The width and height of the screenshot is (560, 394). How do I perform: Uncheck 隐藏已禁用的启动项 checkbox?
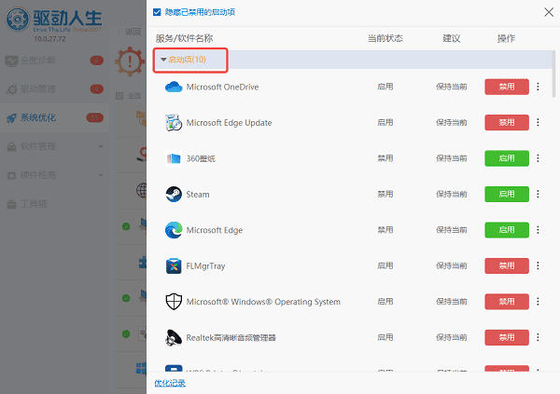(x=157, y=12)
